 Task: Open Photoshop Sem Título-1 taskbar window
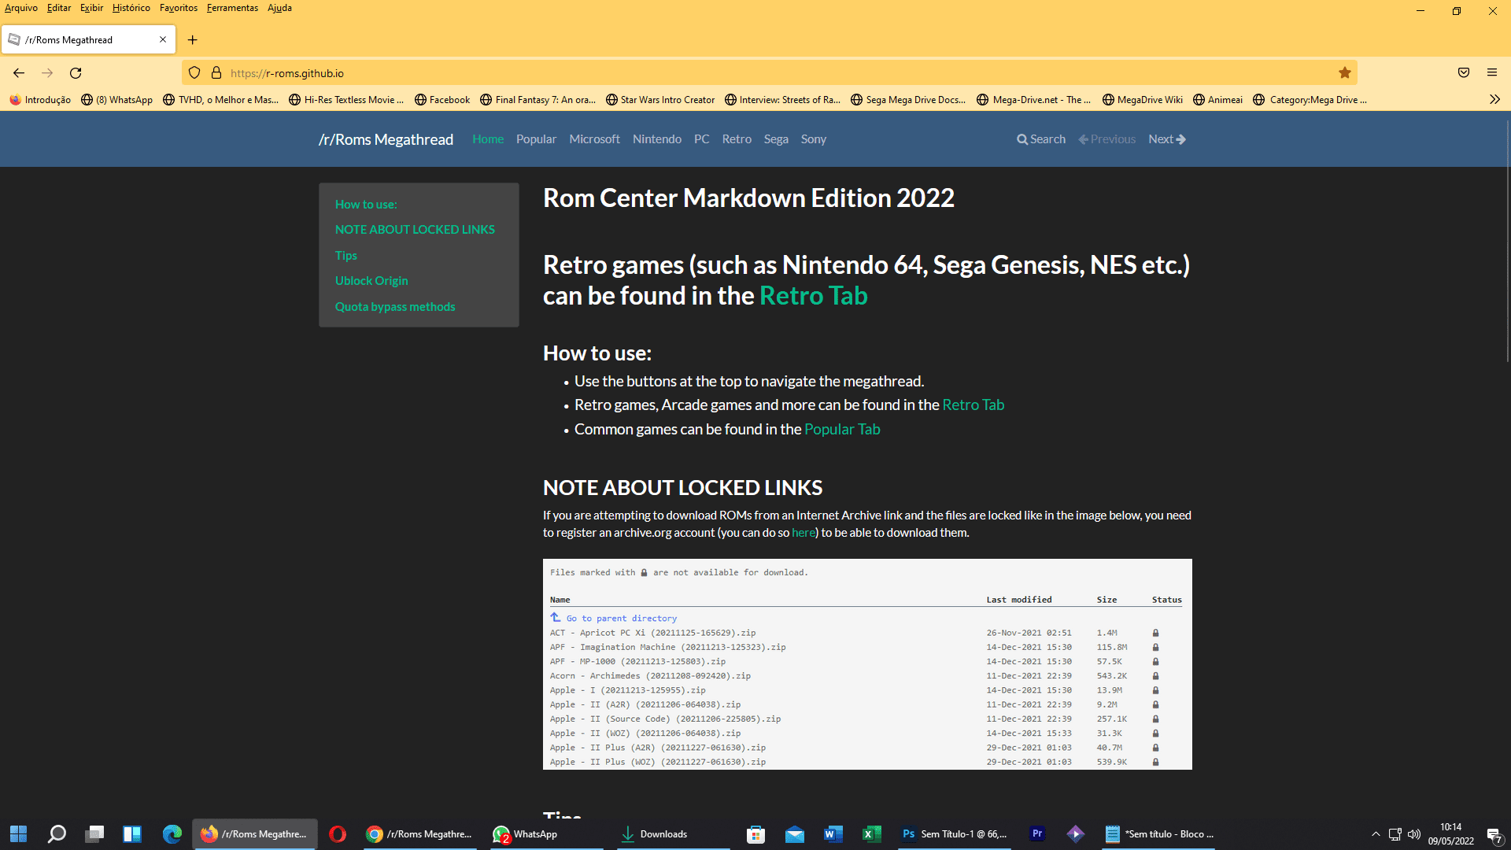click(x=955, y=834)
